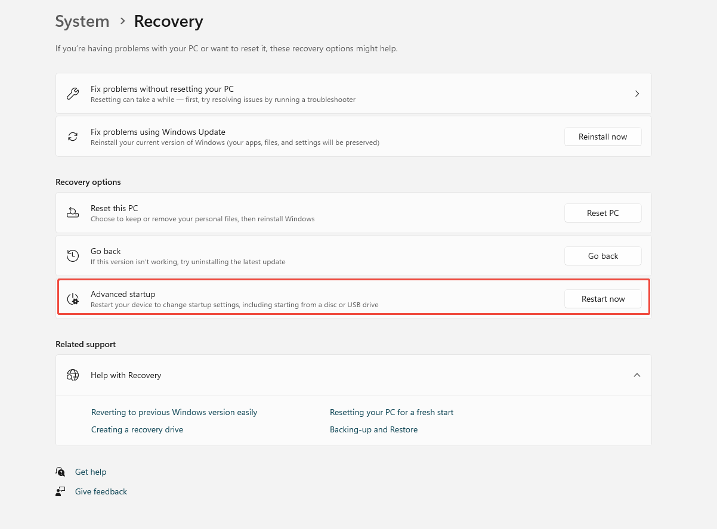
Task: Click the Go back history clock icon
Action: pyautogui.click(x=73, y=256)
